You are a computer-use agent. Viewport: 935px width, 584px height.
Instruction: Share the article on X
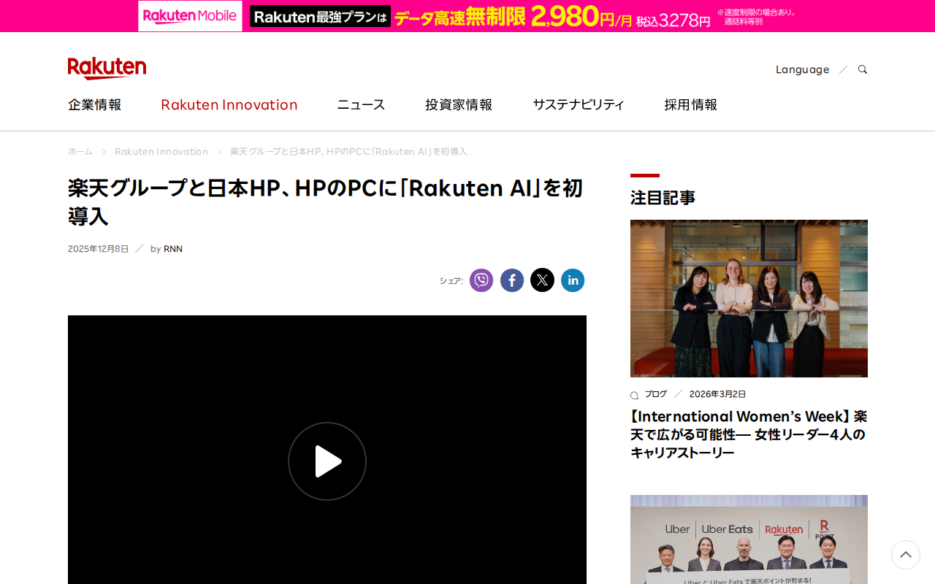click(x=542, y=279)
